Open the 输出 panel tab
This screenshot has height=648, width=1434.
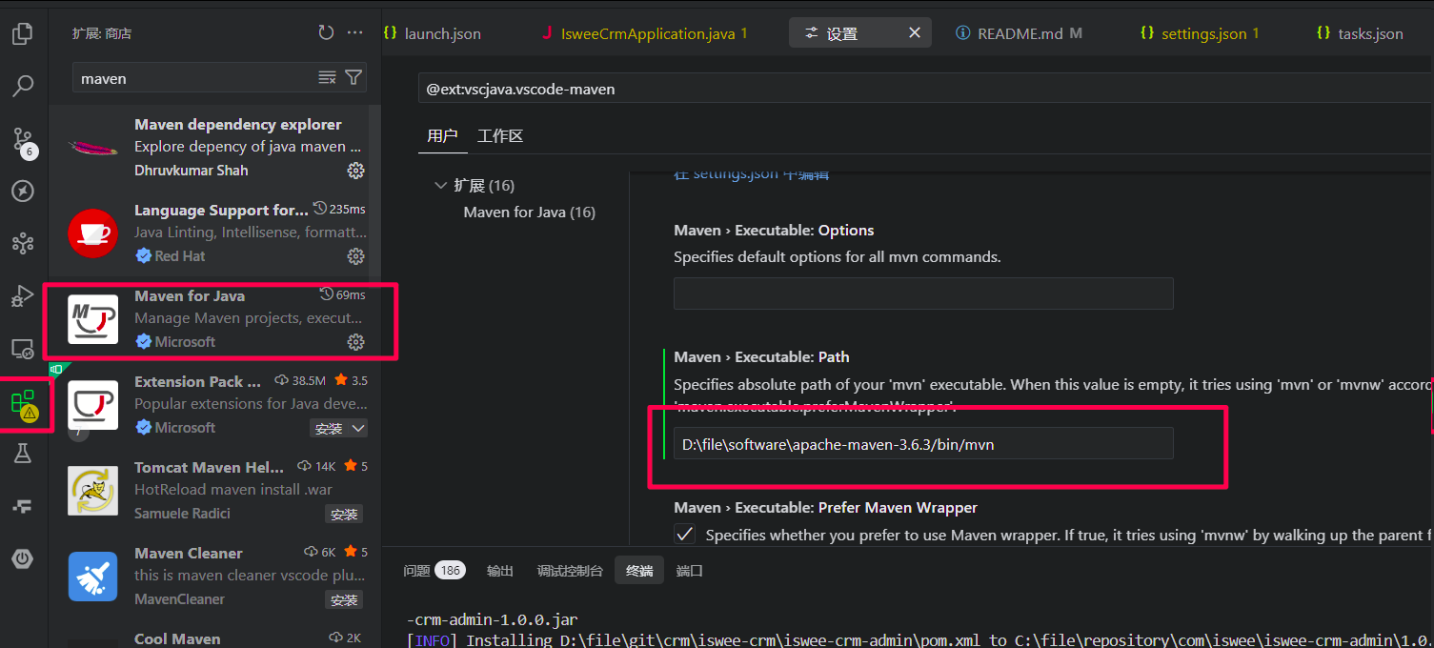coord(500,571)
